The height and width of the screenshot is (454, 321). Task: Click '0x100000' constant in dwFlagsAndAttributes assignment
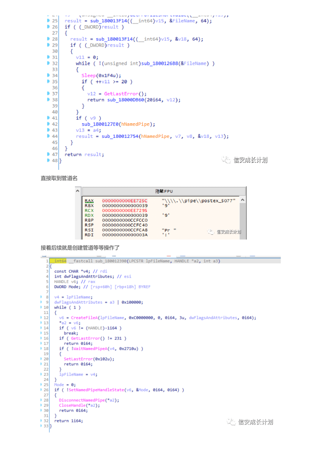[131, 302]
